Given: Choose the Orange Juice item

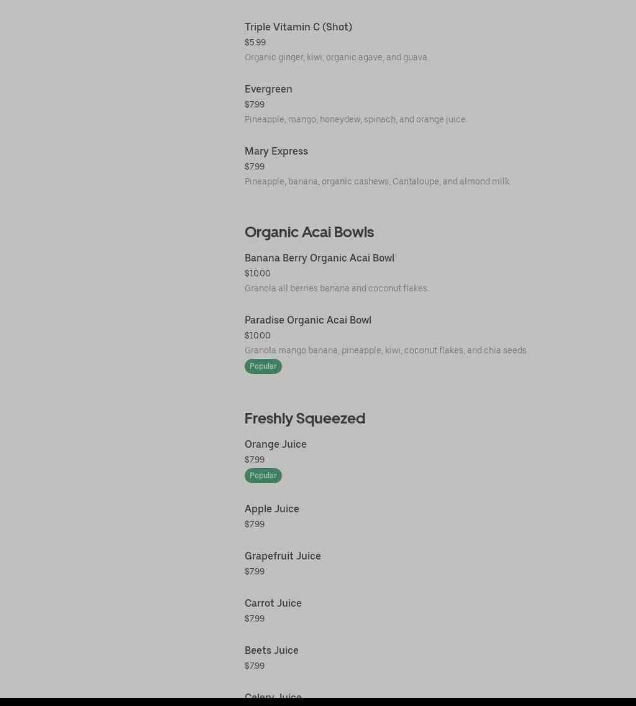Looking at the screenshot, I should point(276,444).
